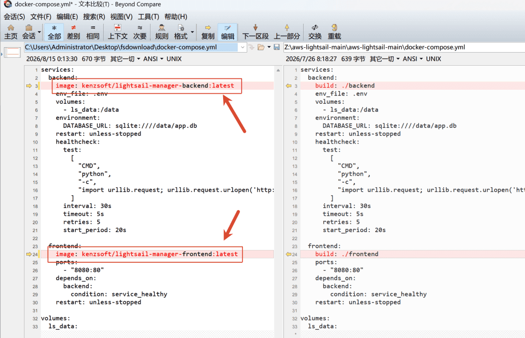525x338 pixels.
Task: Reload files with the 重载 icon
Action: 334,32
